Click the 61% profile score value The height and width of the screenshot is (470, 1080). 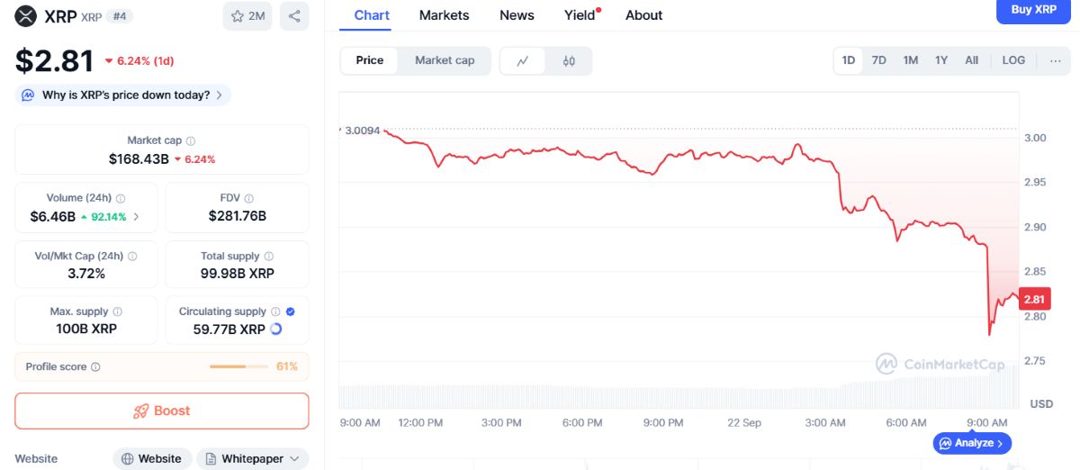[287, 366]
